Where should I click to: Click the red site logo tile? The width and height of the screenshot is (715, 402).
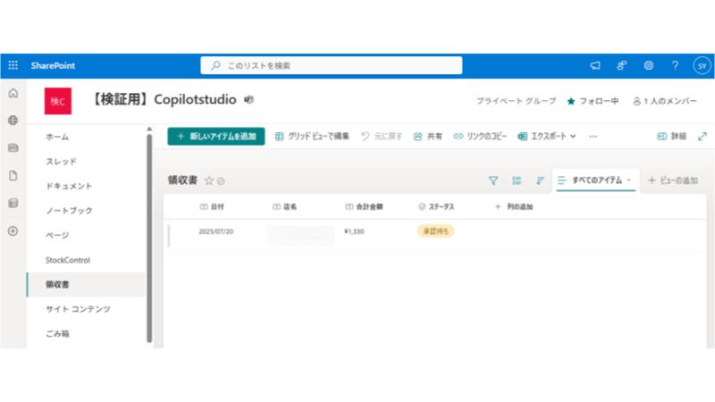(x=58, y=101)
